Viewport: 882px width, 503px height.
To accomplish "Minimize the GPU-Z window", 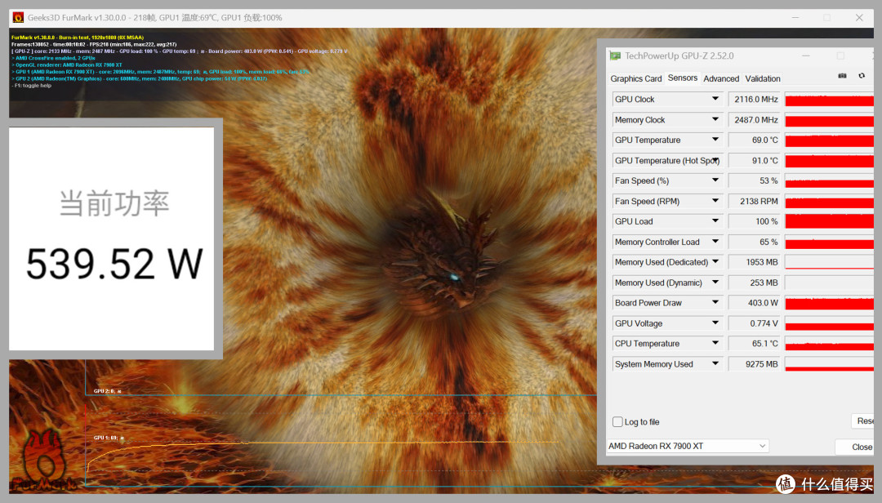I will click(x=805, y=56).
